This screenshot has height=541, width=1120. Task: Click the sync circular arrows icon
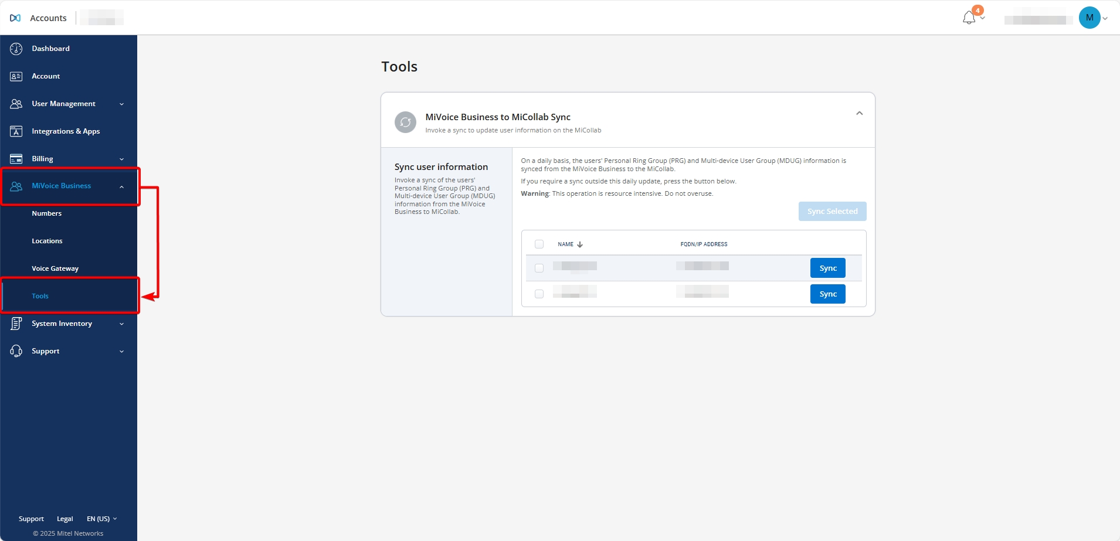point(405,123)
